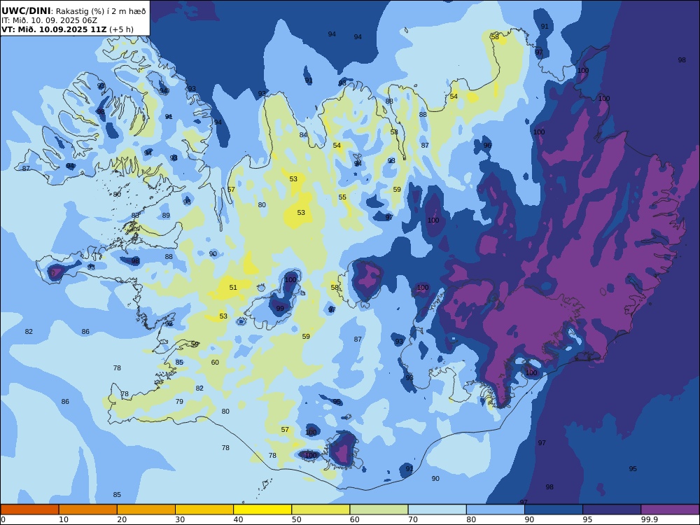Click the 'VT: Mið. 10.09.2025 11Z' line
The width and height of the screenshot is (700, 525).
(54, 29)
